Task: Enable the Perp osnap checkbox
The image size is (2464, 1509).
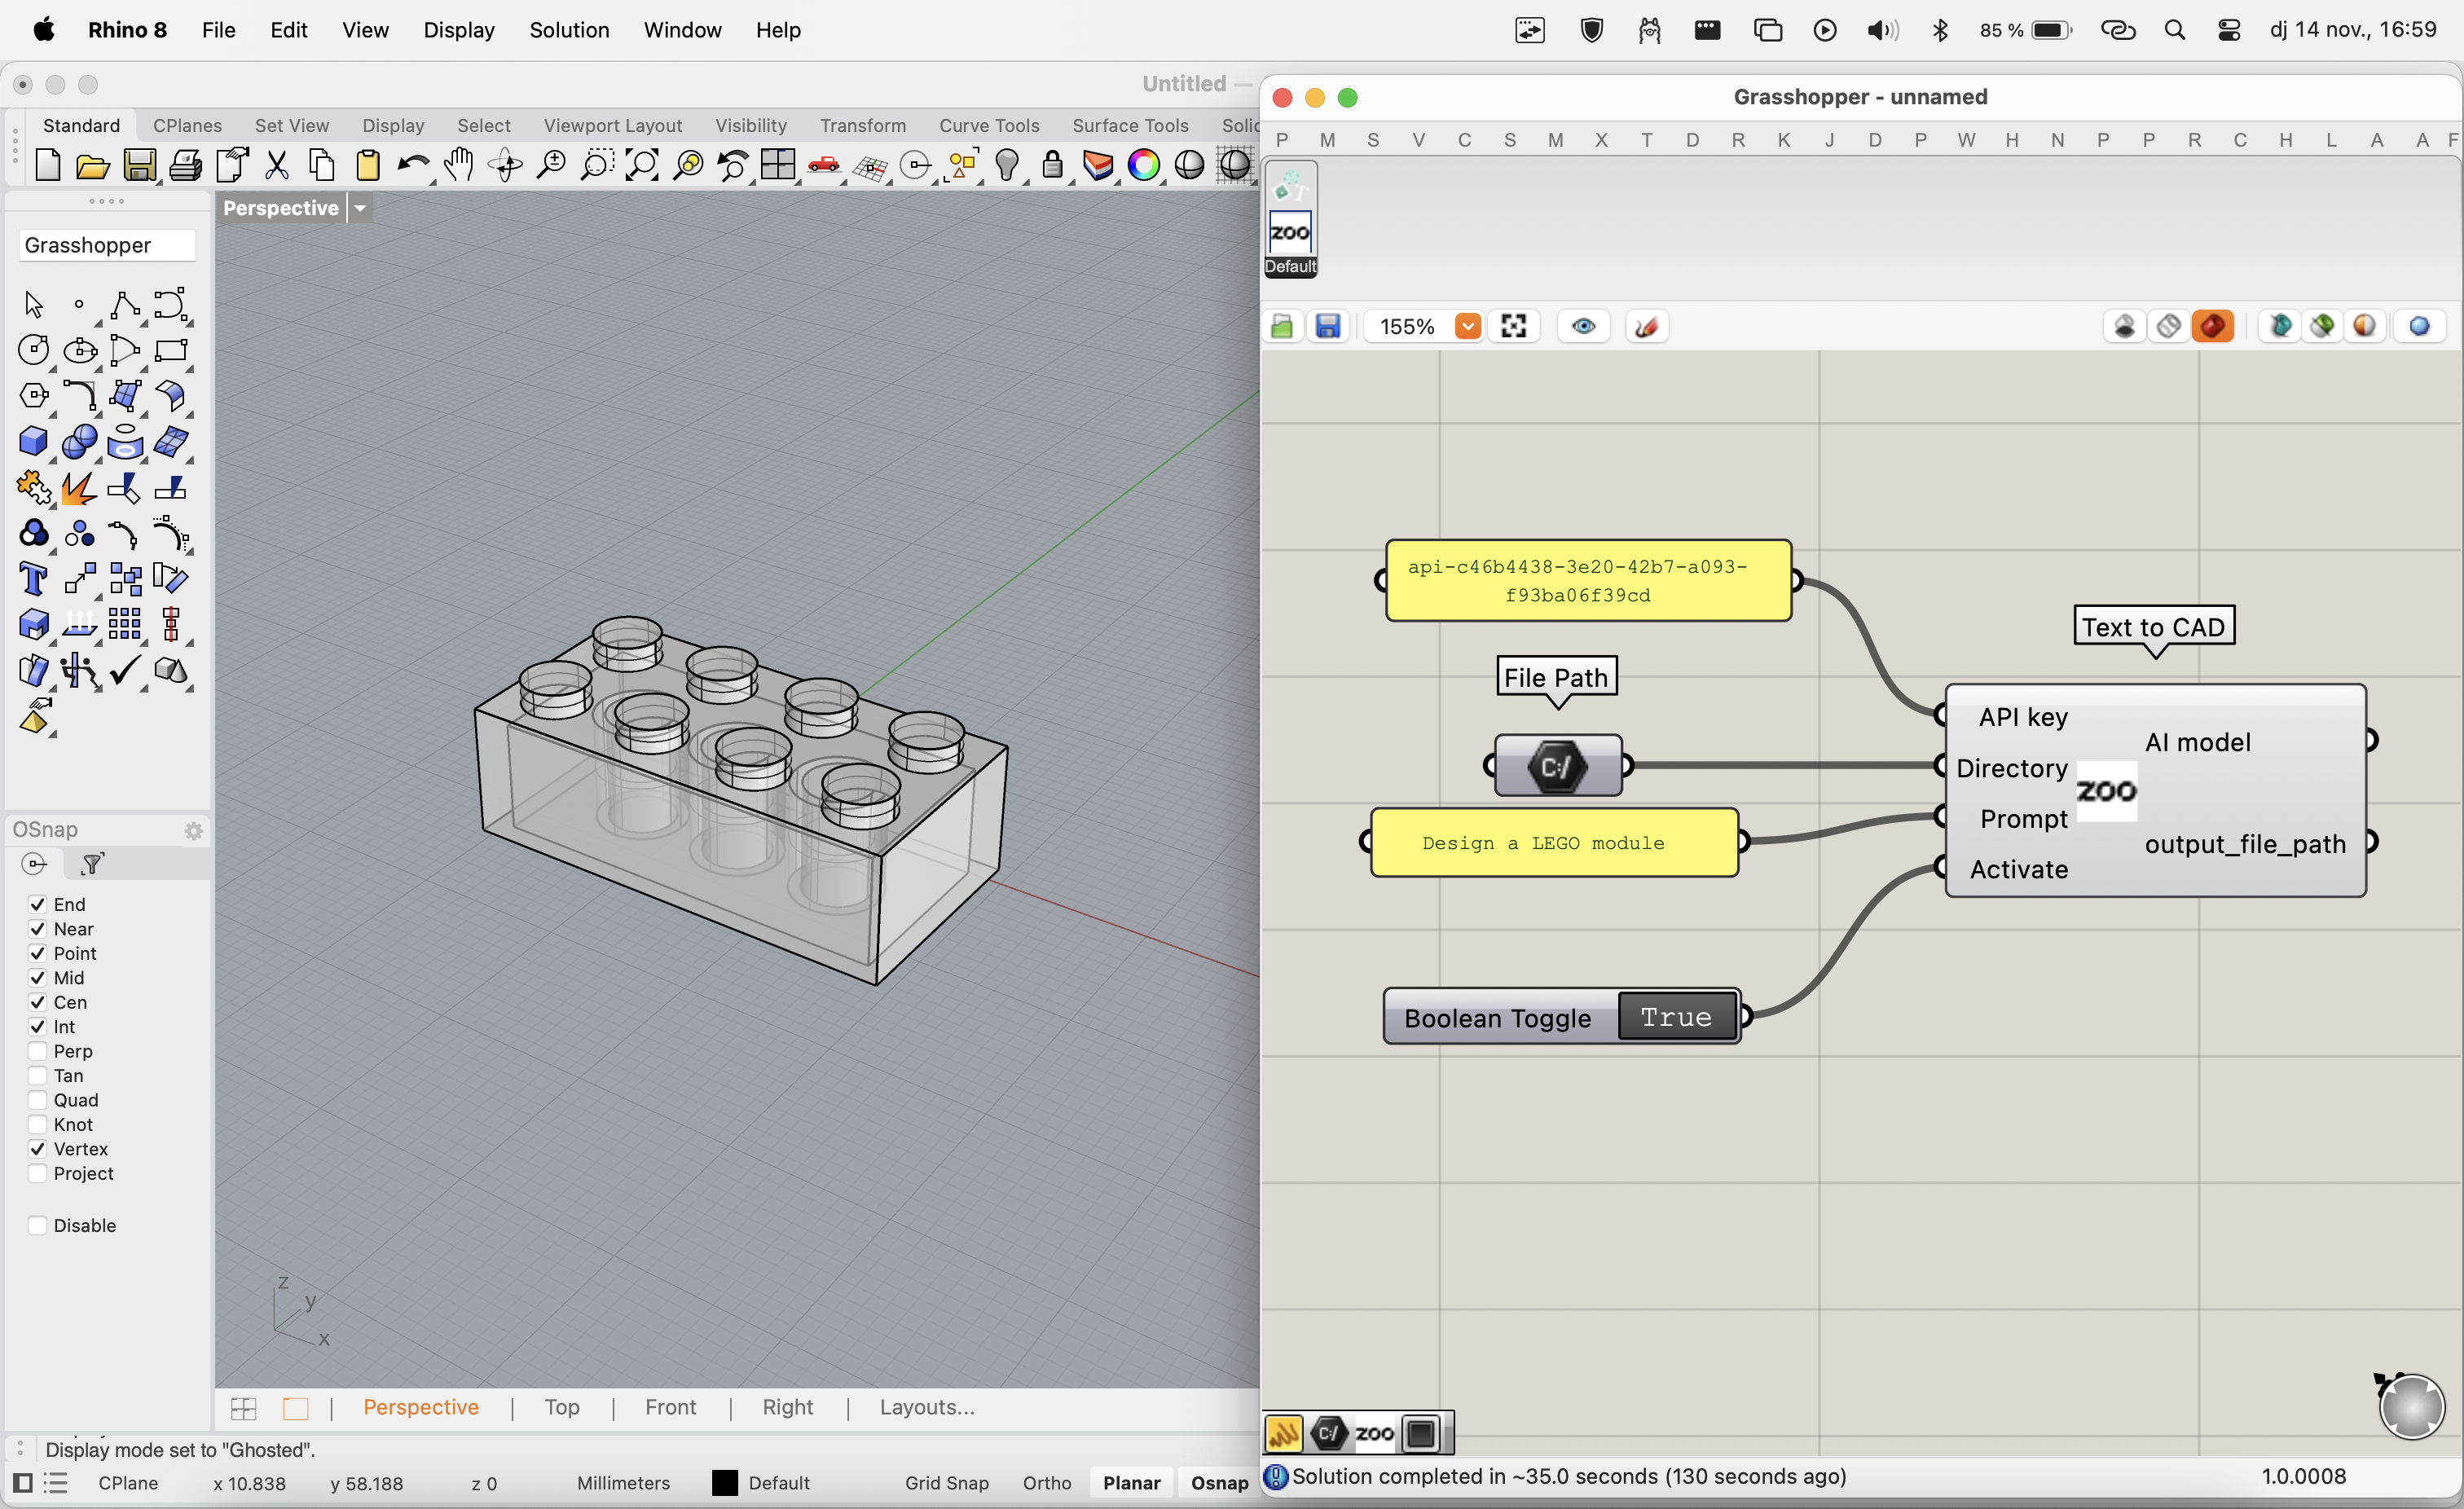Action: (x=37, y=1051)
